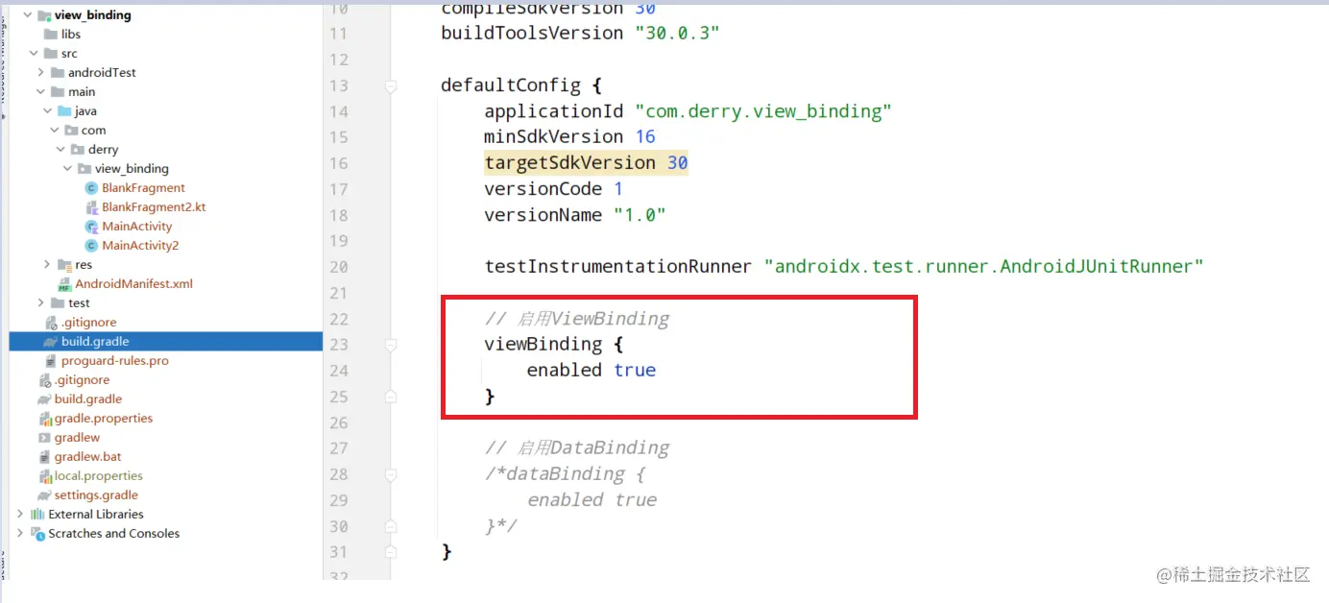
Task: Click line number 31 in the gutter
Action: point(339,552)
